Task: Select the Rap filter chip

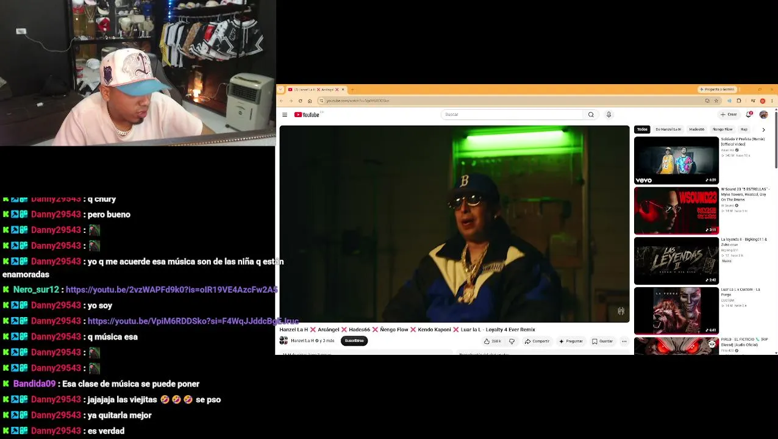Action: point(744,129)
